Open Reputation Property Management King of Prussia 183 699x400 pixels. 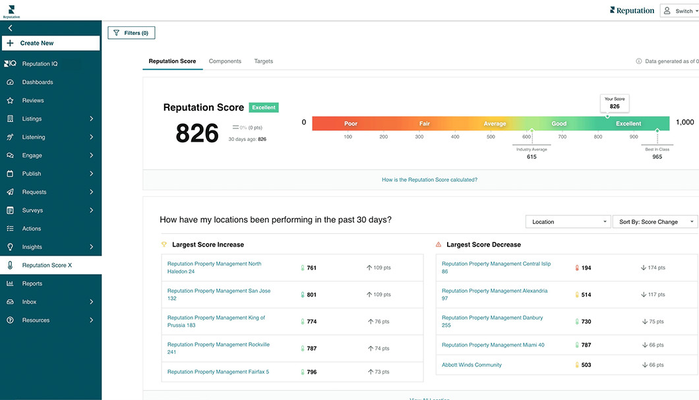pos(216,321)
